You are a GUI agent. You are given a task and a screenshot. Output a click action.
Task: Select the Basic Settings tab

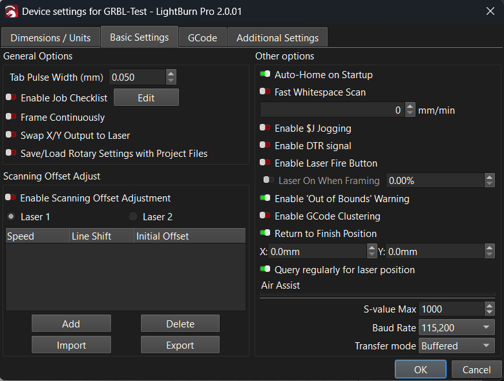[139, 37]
